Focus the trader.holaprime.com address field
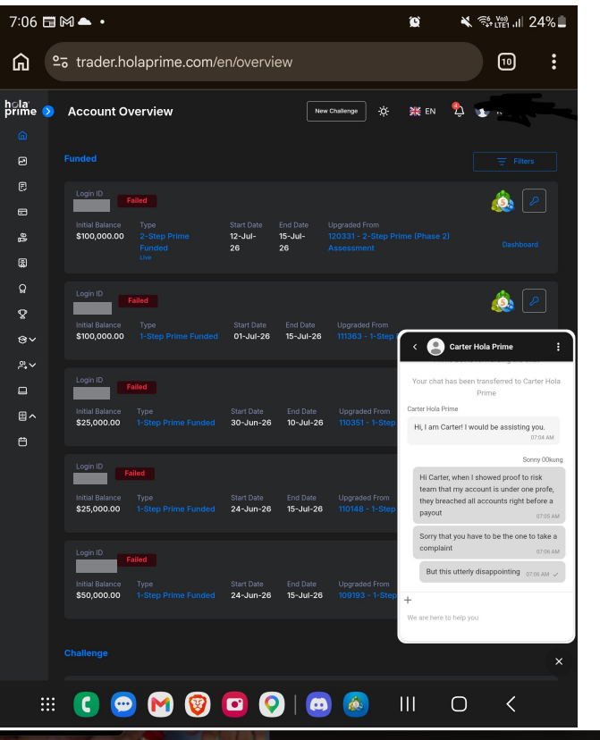This screenshot has height=740, width=600. click(264, 62)
